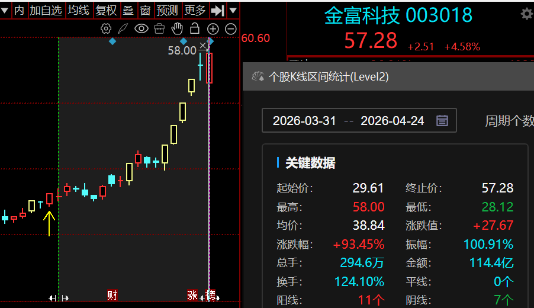The image size is (534, 308).
Task: Click the 起始价 value 29.61
Action: click(x=368, y=188)
